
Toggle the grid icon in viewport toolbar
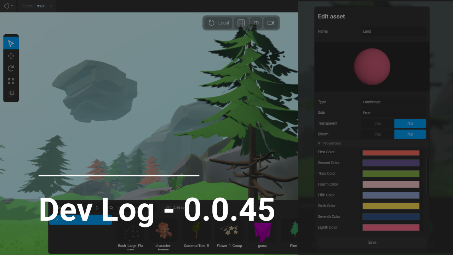(x=241, y=23)
